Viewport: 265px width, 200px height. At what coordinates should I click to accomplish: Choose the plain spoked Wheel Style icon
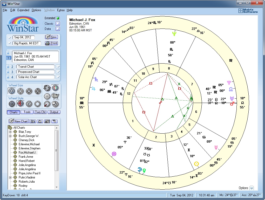(12, 104)
